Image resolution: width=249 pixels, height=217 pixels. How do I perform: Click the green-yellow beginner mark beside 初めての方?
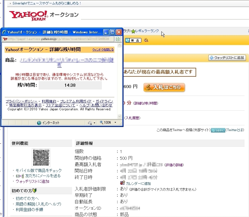(x=34, y=190)
